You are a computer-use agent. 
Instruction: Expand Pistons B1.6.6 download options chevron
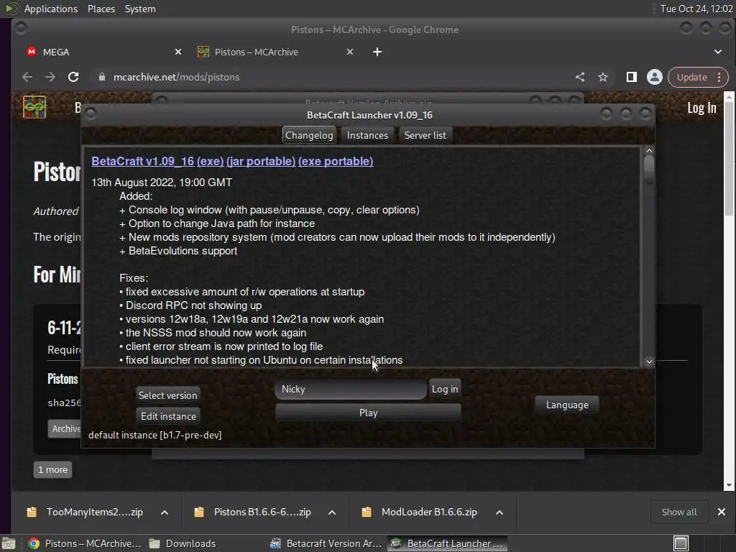point(332,512)
